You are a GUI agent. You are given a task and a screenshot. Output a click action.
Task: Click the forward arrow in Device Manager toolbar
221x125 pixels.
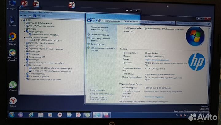pyautogui.click(x=25, y=16)
